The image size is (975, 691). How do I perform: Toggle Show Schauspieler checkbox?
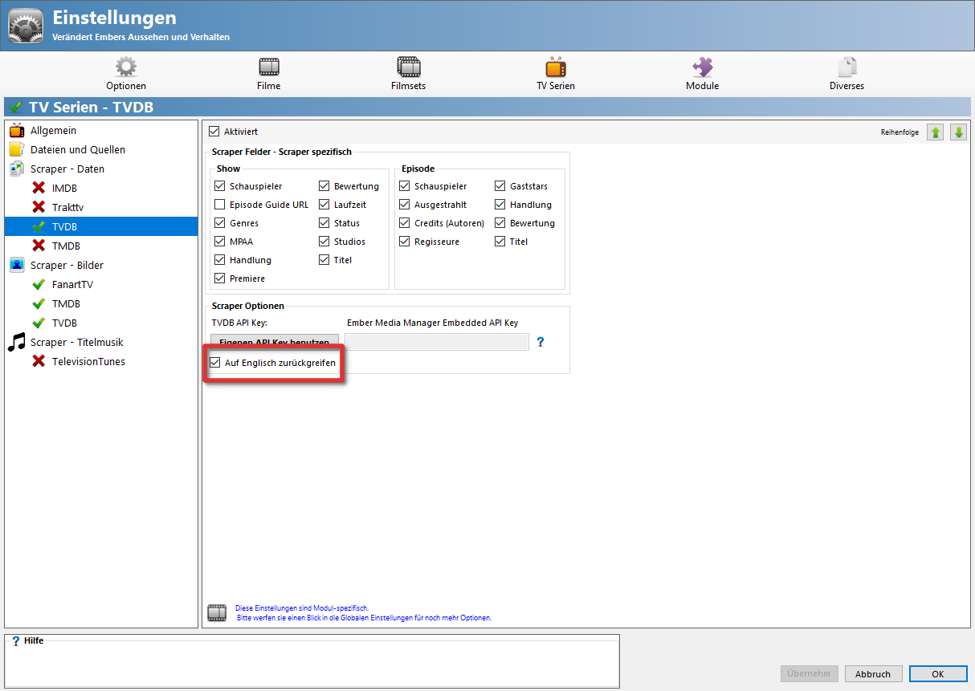pos(220,186)
